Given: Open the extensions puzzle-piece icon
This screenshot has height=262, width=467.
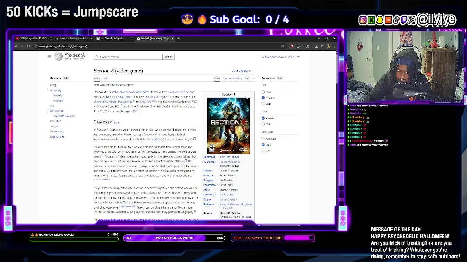Looking at the screenshot, I should 298,46.
